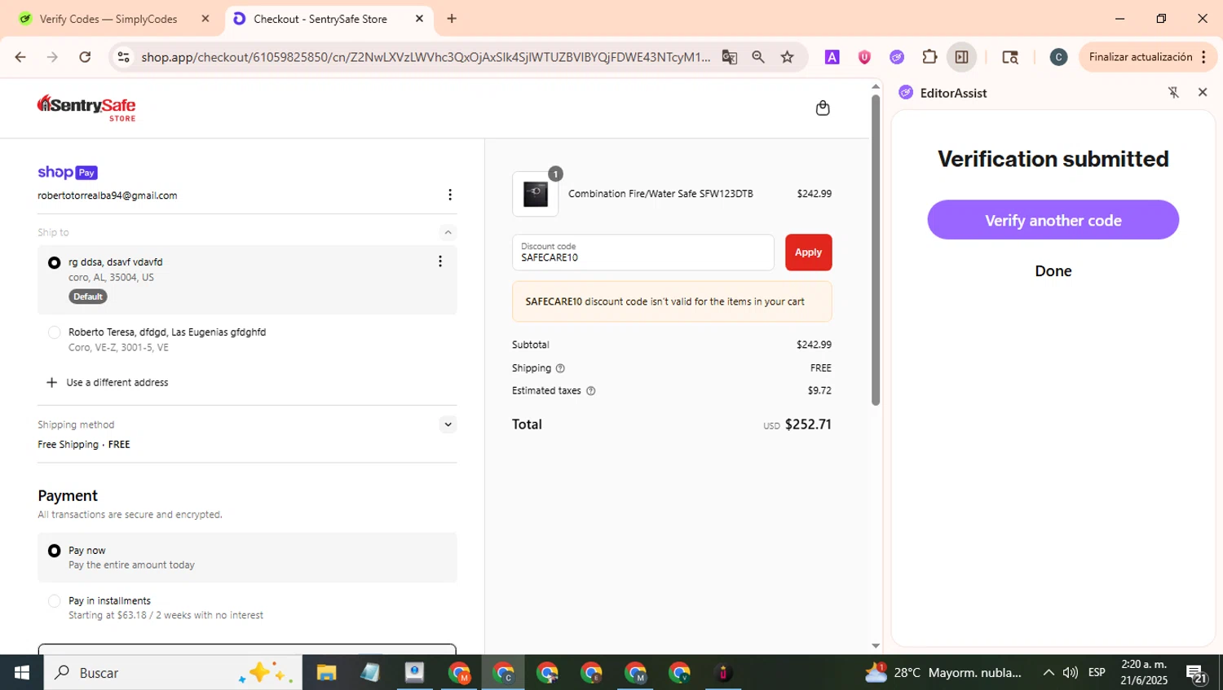Click the zoom magnifier icon in address bar
1223x690 pixels.
click(x=758, y=57)
